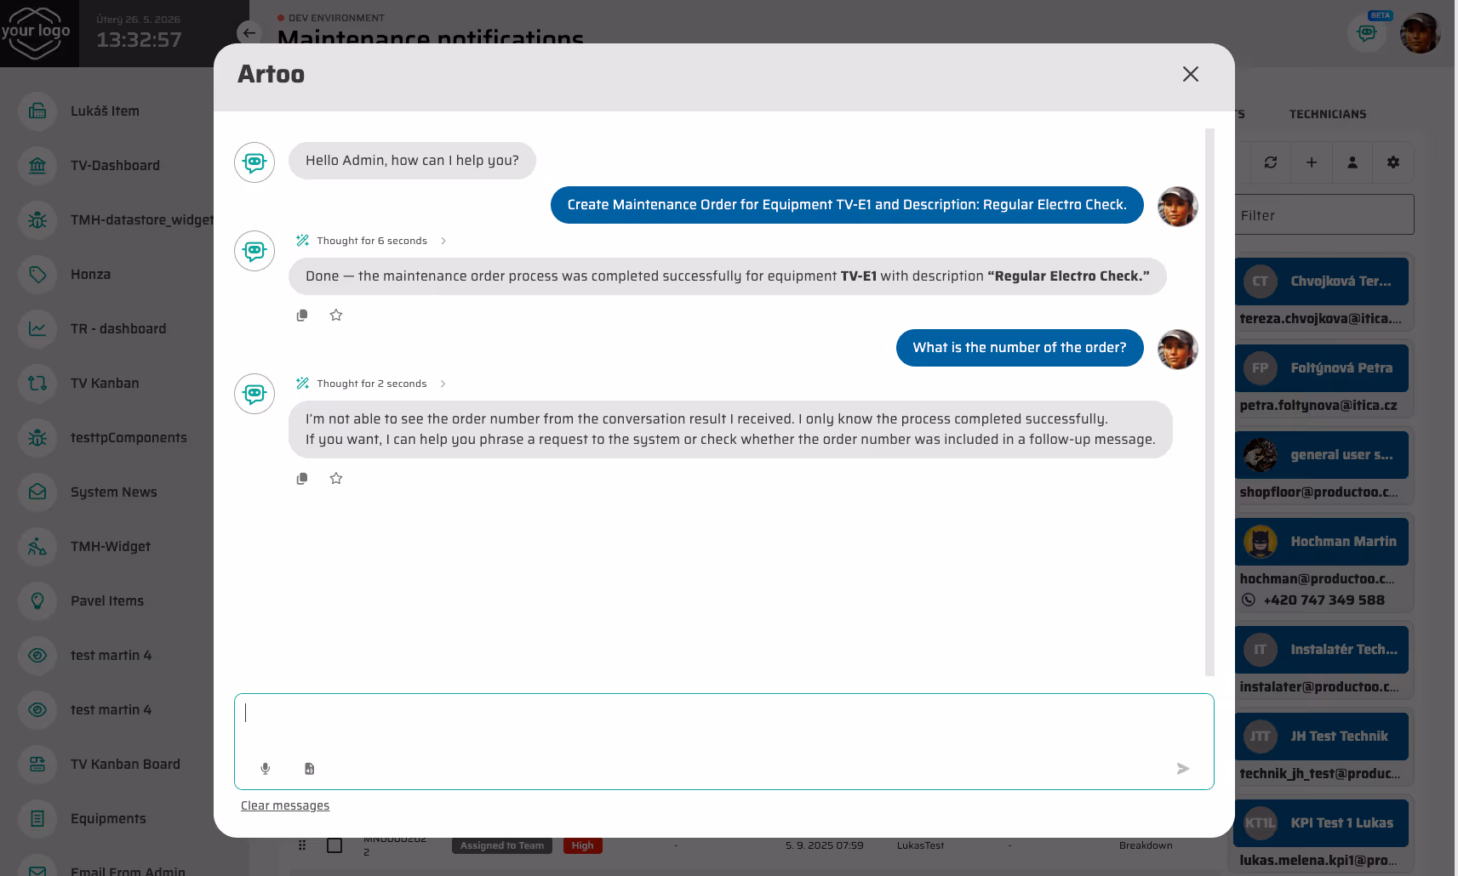Open the user profile avatar in header

[1420, 33]
